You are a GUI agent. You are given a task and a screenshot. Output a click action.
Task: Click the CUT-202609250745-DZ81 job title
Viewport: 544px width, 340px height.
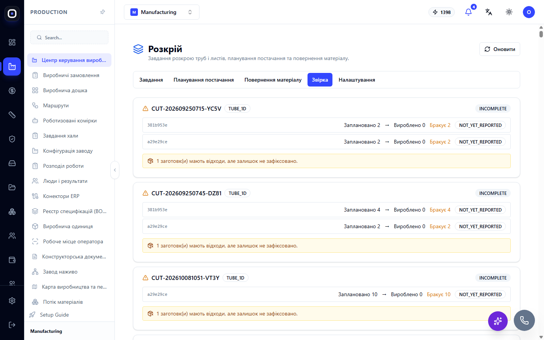tap(187, 193)
